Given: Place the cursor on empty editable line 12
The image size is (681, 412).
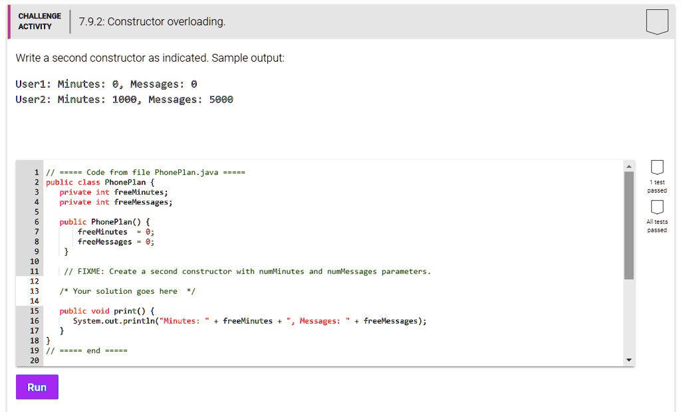Looking at the screenshot, I should tap(333, 281).
